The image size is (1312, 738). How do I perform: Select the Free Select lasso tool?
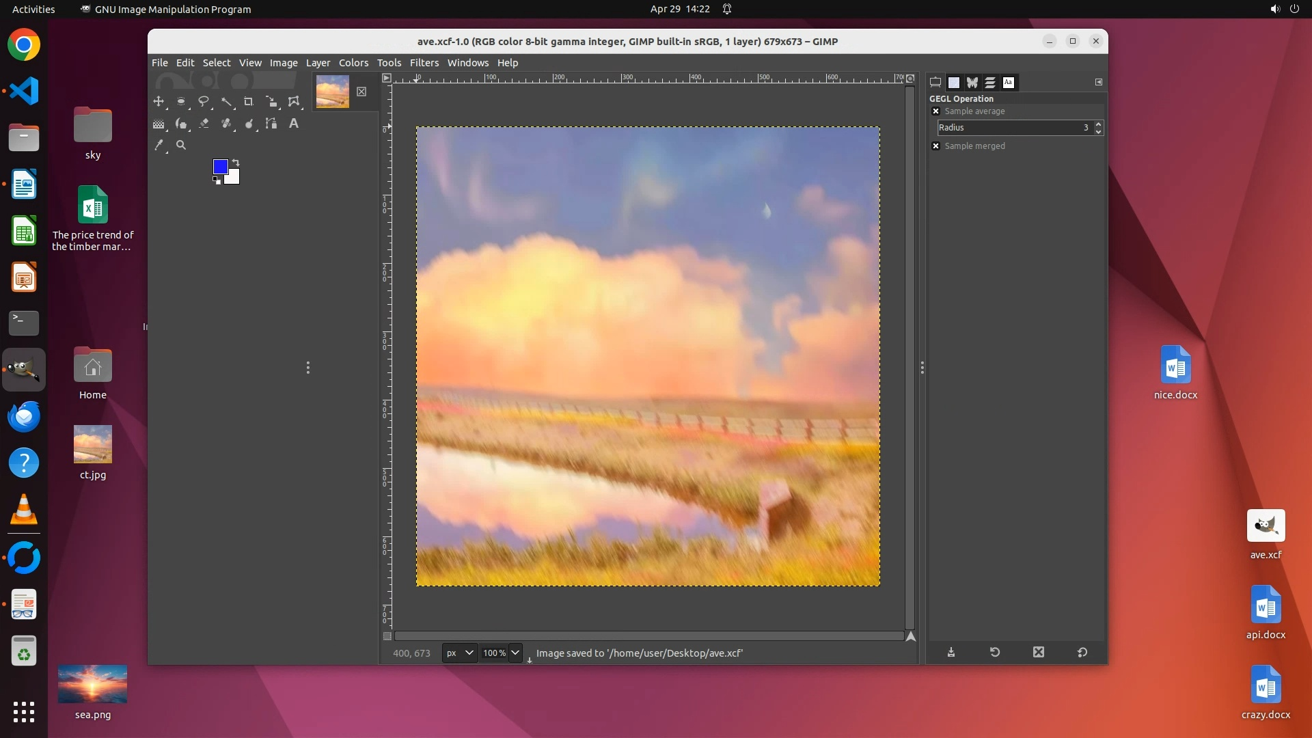204,102
